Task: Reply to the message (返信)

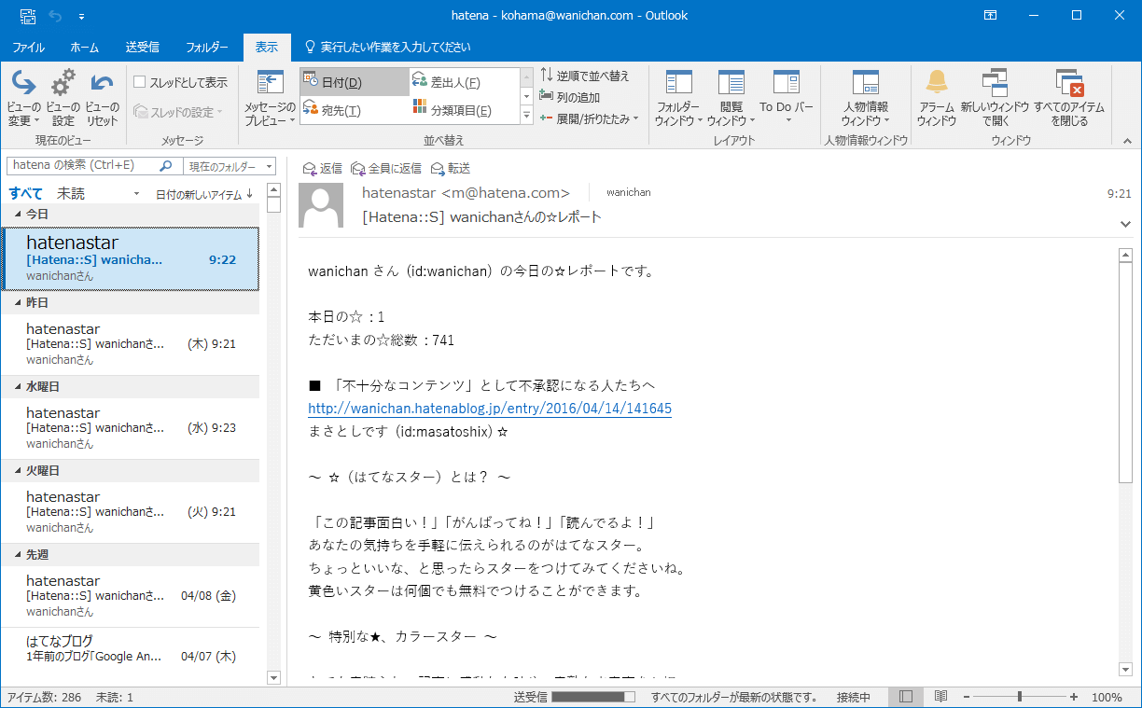Action: (323, 168)
